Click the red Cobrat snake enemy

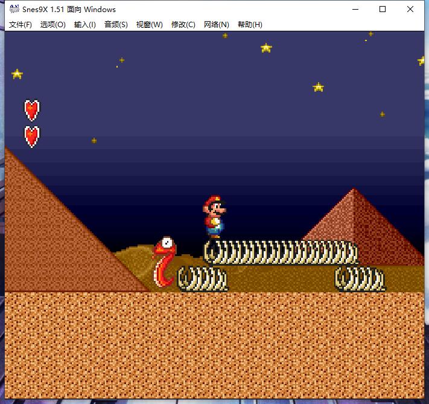point(164,261)
